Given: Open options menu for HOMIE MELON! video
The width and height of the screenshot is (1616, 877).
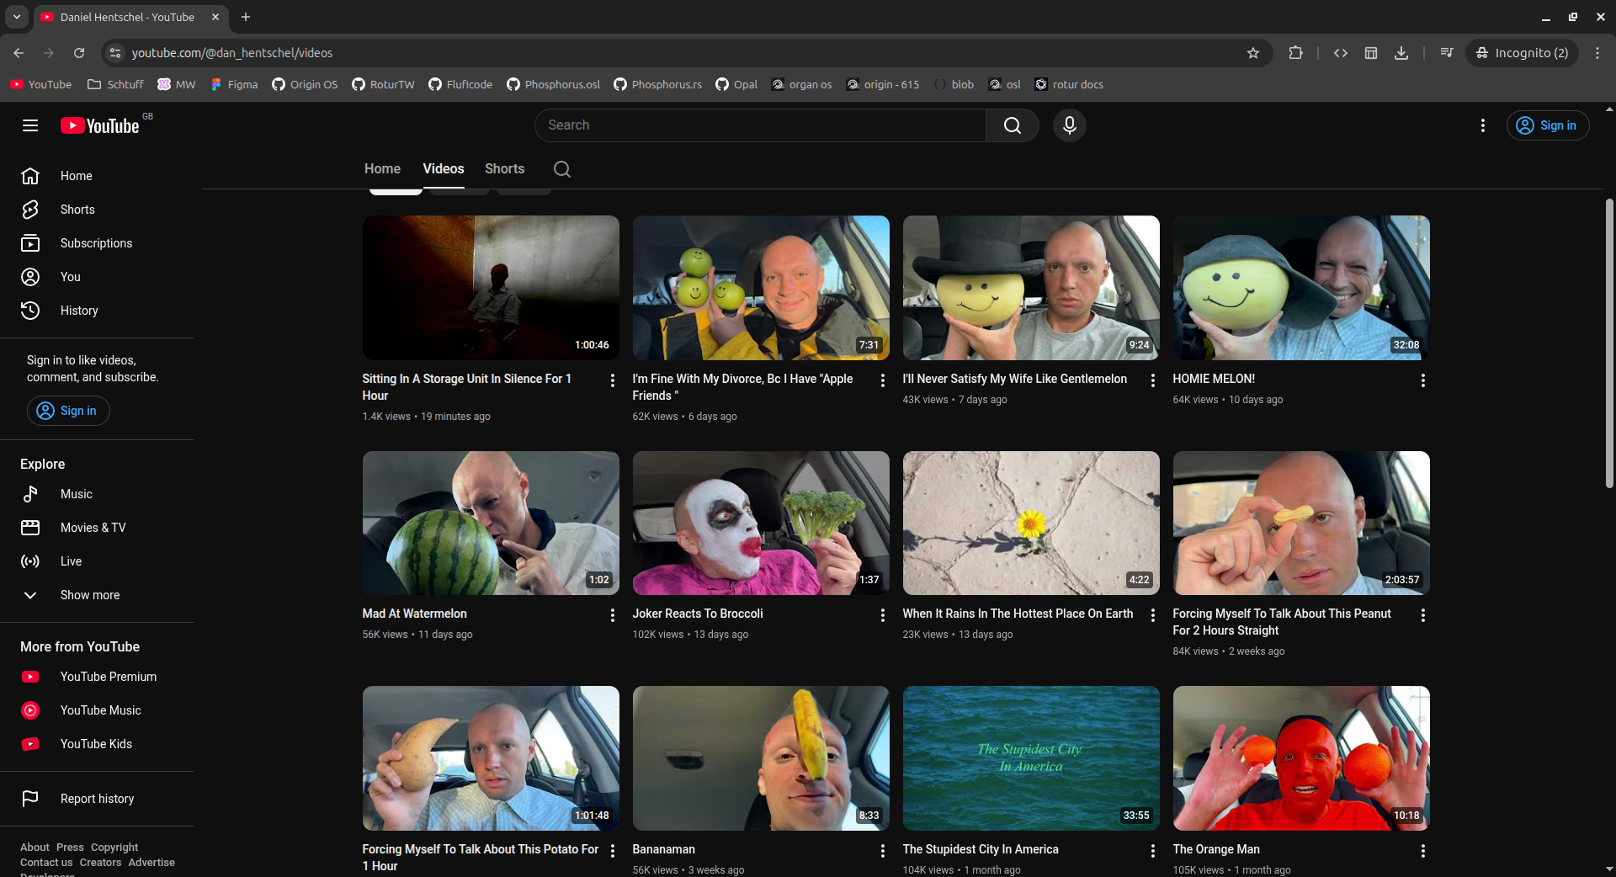Looking at the screenshot, I should click(x=1423, y=380).
